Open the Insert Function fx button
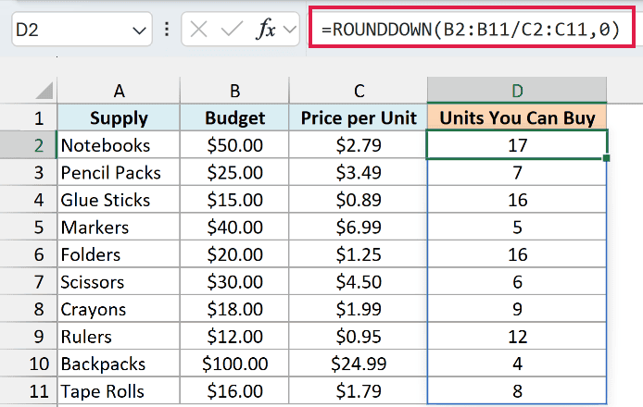The image size is (643, 407). tap(266, 30)
